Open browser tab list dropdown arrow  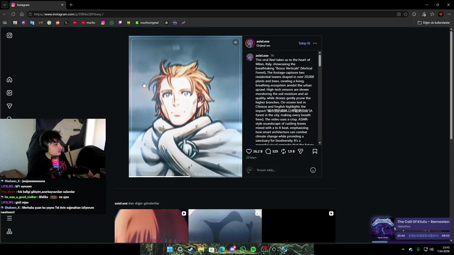click(5, 5)
